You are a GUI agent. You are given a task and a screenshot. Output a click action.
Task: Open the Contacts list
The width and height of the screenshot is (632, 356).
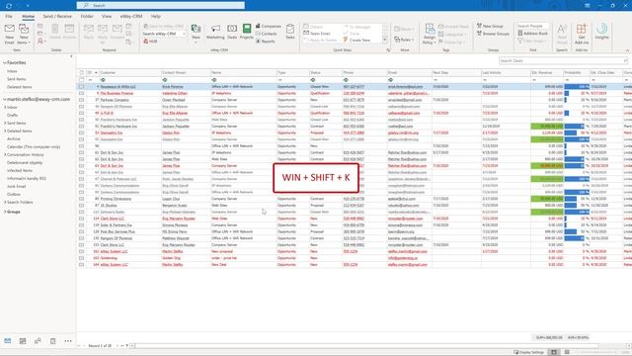[x=266, y=34]
